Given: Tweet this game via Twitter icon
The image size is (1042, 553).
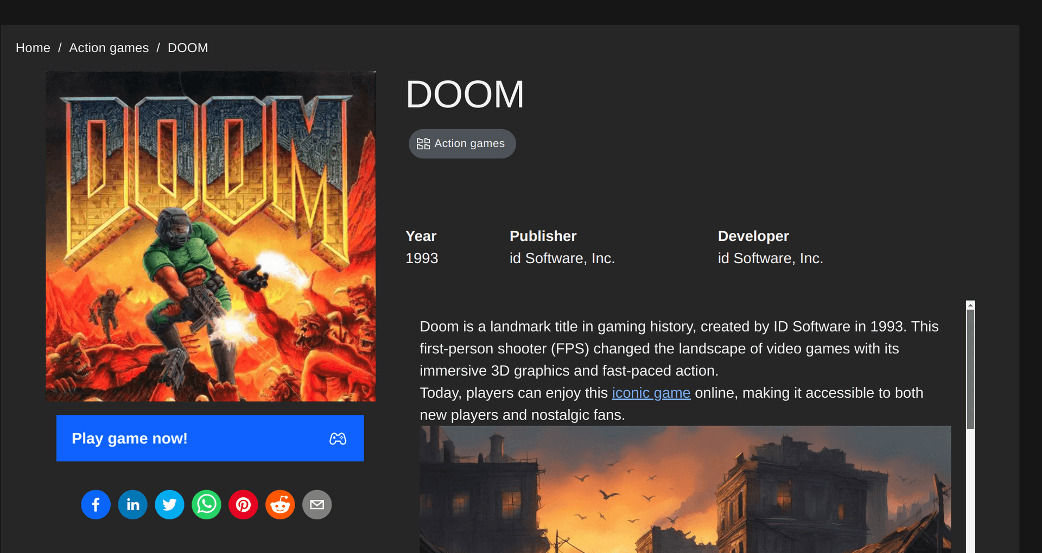Looking at the screenshot, I should click(169, 505).
